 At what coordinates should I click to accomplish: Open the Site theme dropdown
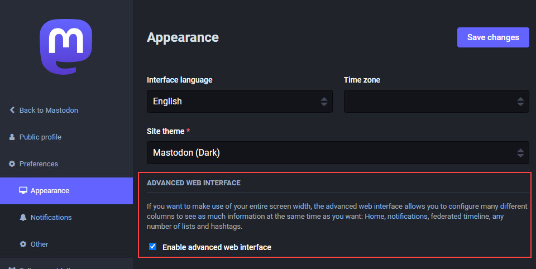(x=338, y=152)
